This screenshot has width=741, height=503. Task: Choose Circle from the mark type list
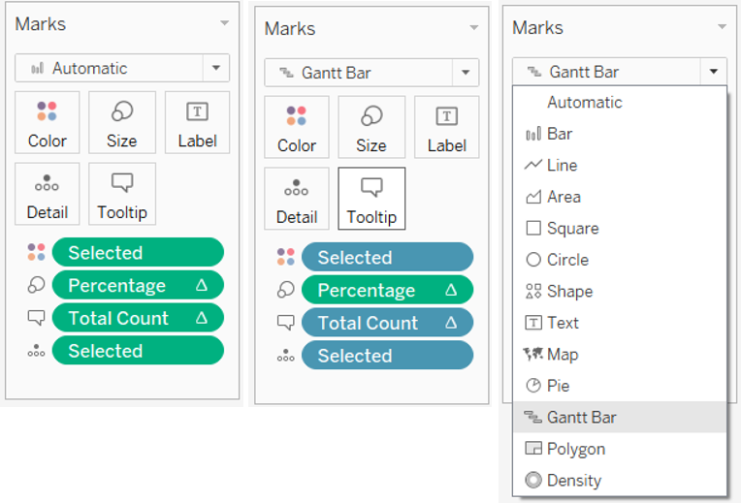(x=620, y=260)
